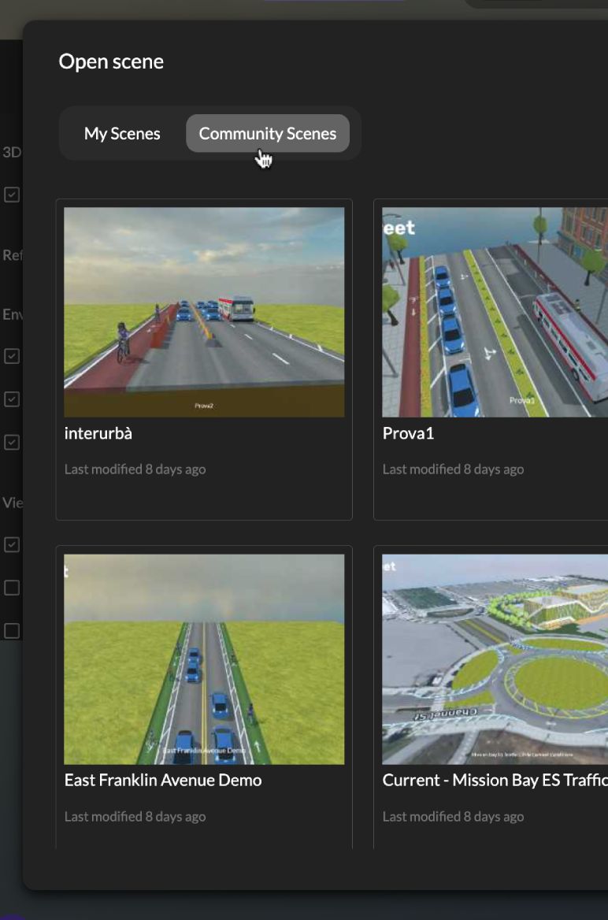Click the Open scene dialog heading

pos(111,61)
